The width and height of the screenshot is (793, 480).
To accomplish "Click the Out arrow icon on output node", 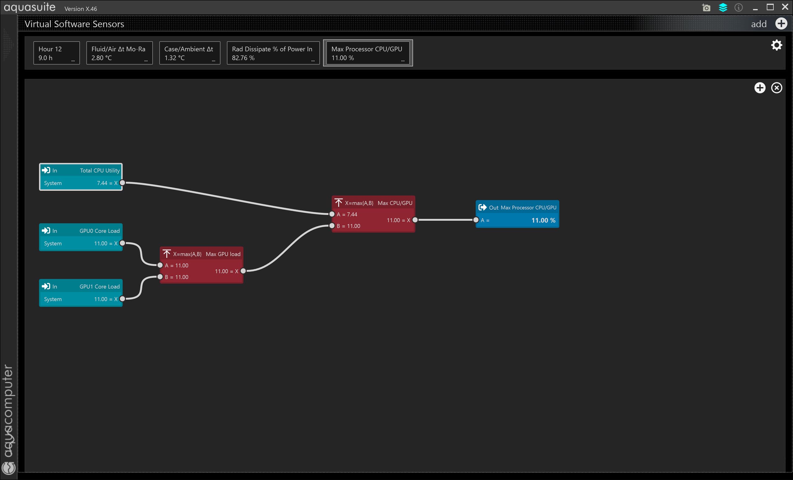I will 482,207.
